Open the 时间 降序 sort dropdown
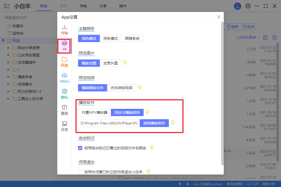281x187 pixels. [248, 37]
